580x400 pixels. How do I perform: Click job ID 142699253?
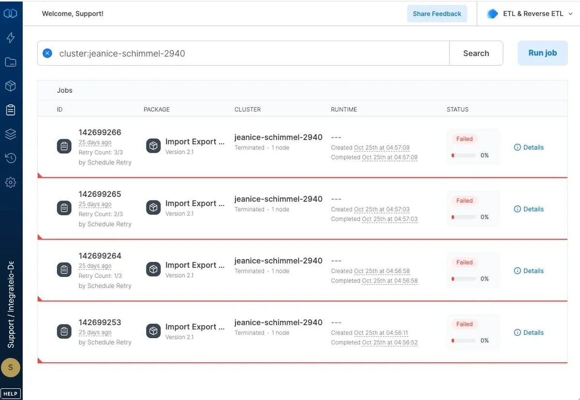(100, 322)
